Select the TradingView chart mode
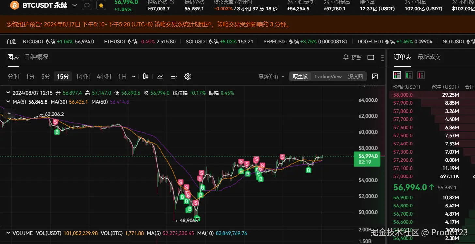 328,76
